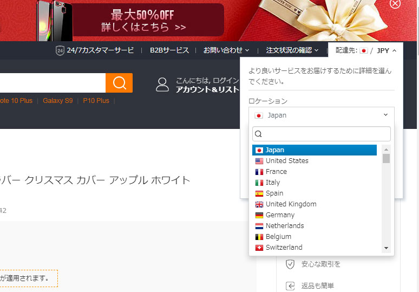This screenshot has width=419, height=292.
Task: Click the 24/7 customer service icon
Action: click(x=60, y=50)
